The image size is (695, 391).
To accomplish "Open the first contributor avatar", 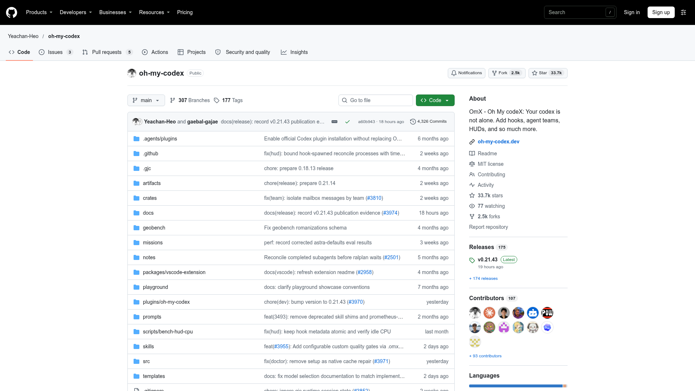I will coord(475,313).
